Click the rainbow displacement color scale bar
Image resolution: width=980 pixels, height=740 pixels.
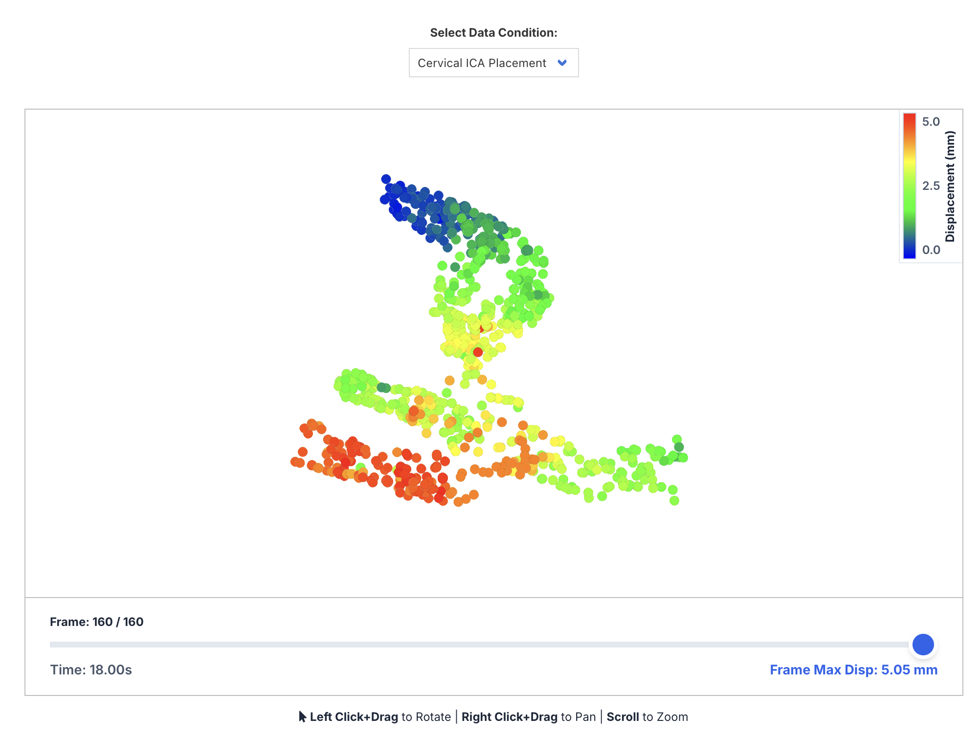909,186
